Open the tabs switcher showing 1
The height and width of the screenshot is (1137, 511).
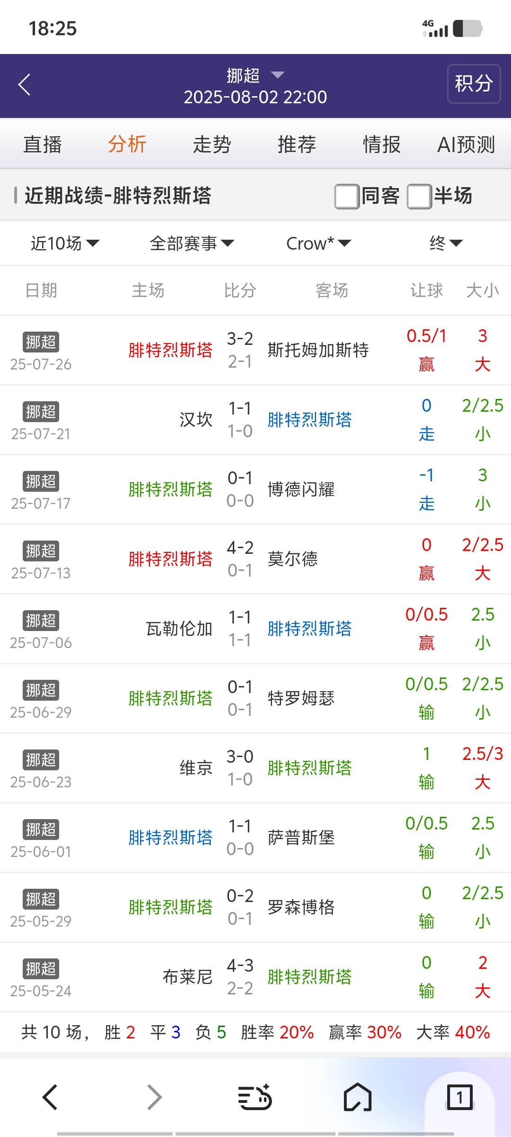pos(459,1097)
